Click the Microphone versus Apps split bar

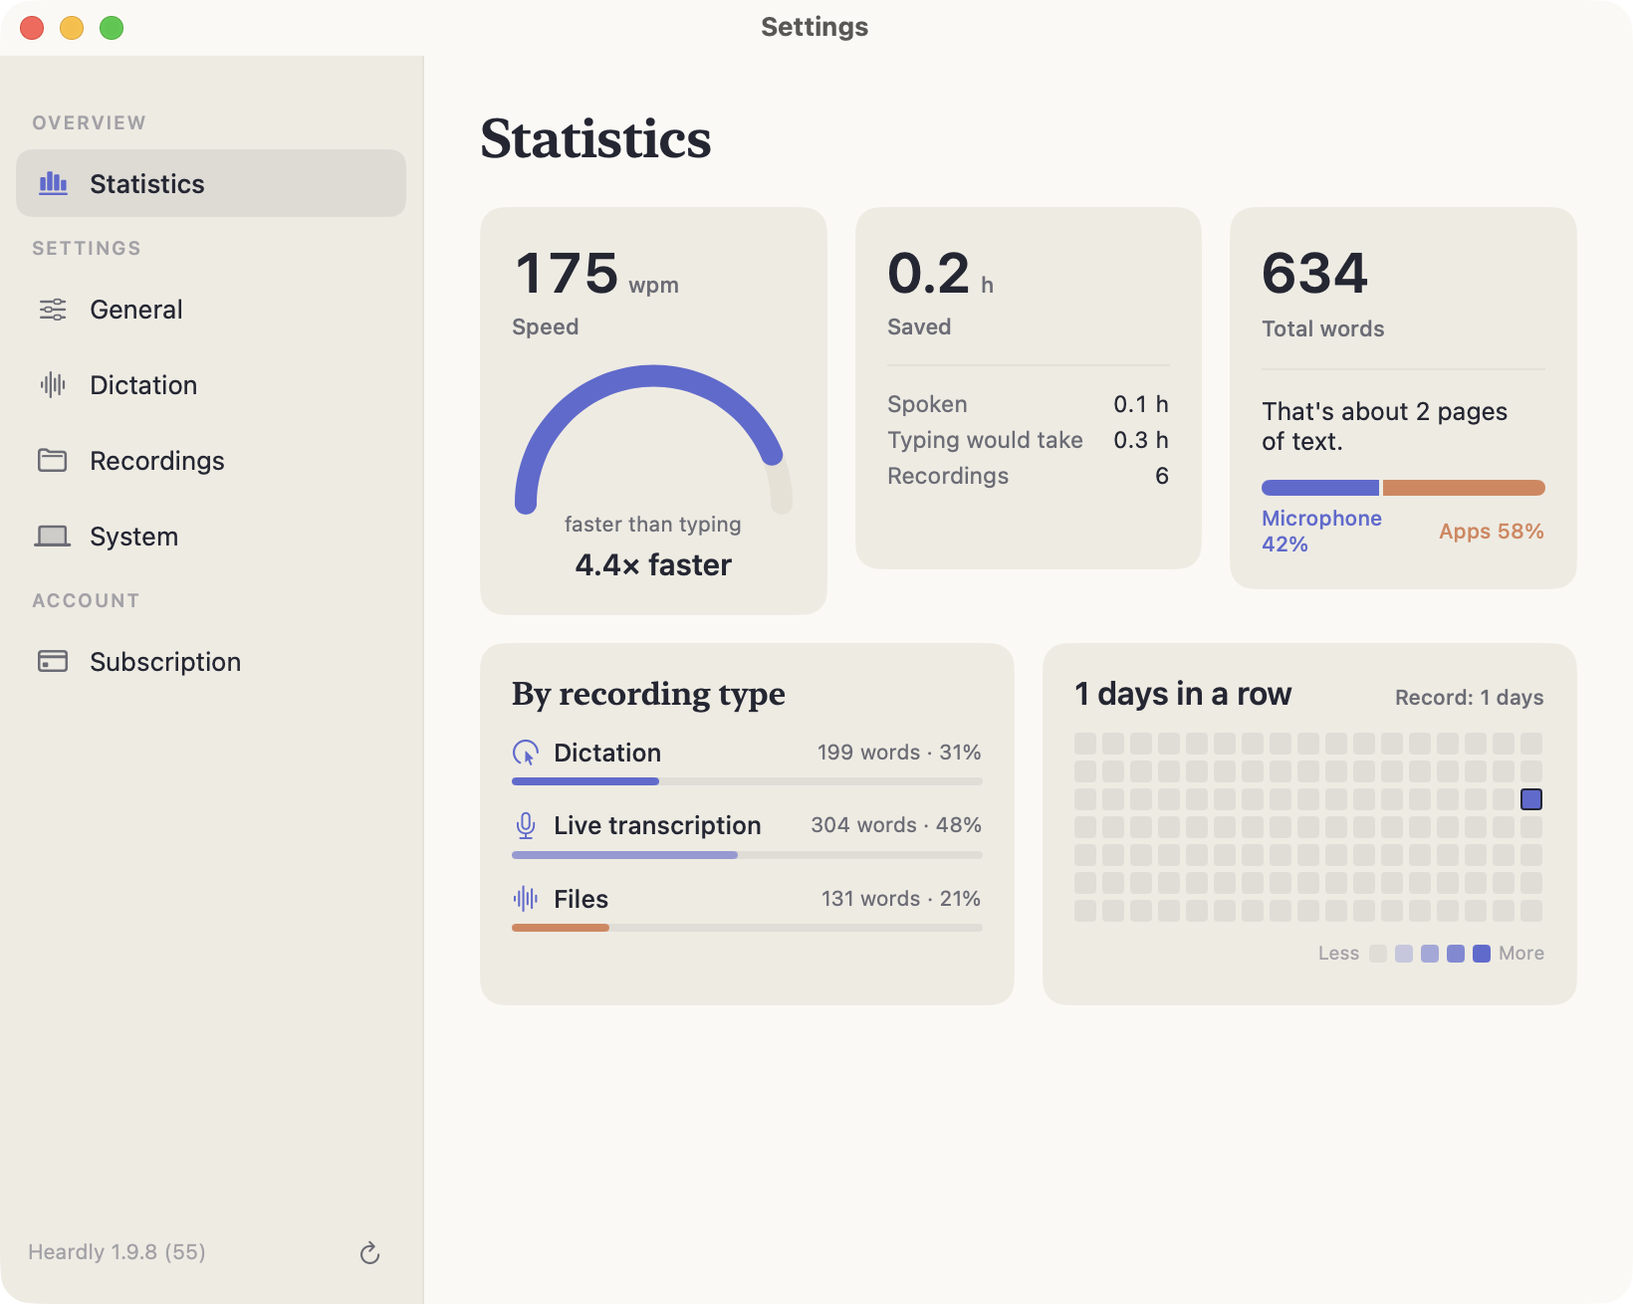click(x=1403, y=488)
